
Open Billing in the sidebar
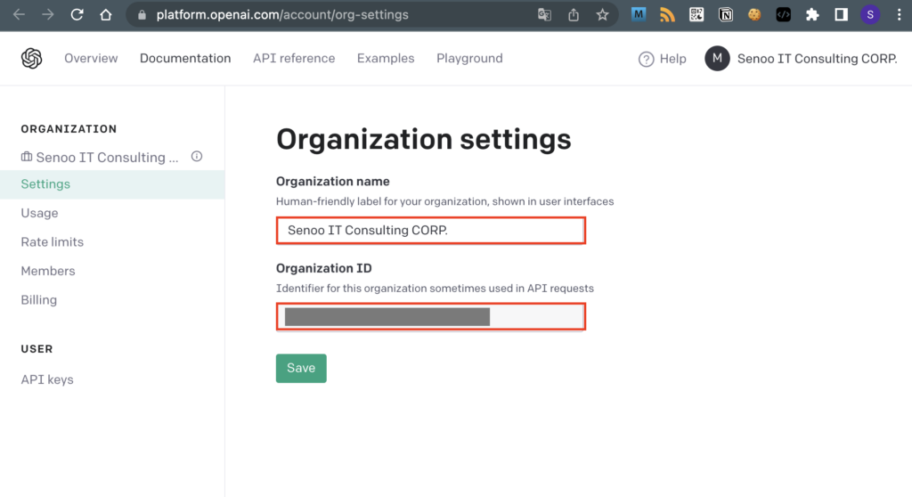click(39, 300)
